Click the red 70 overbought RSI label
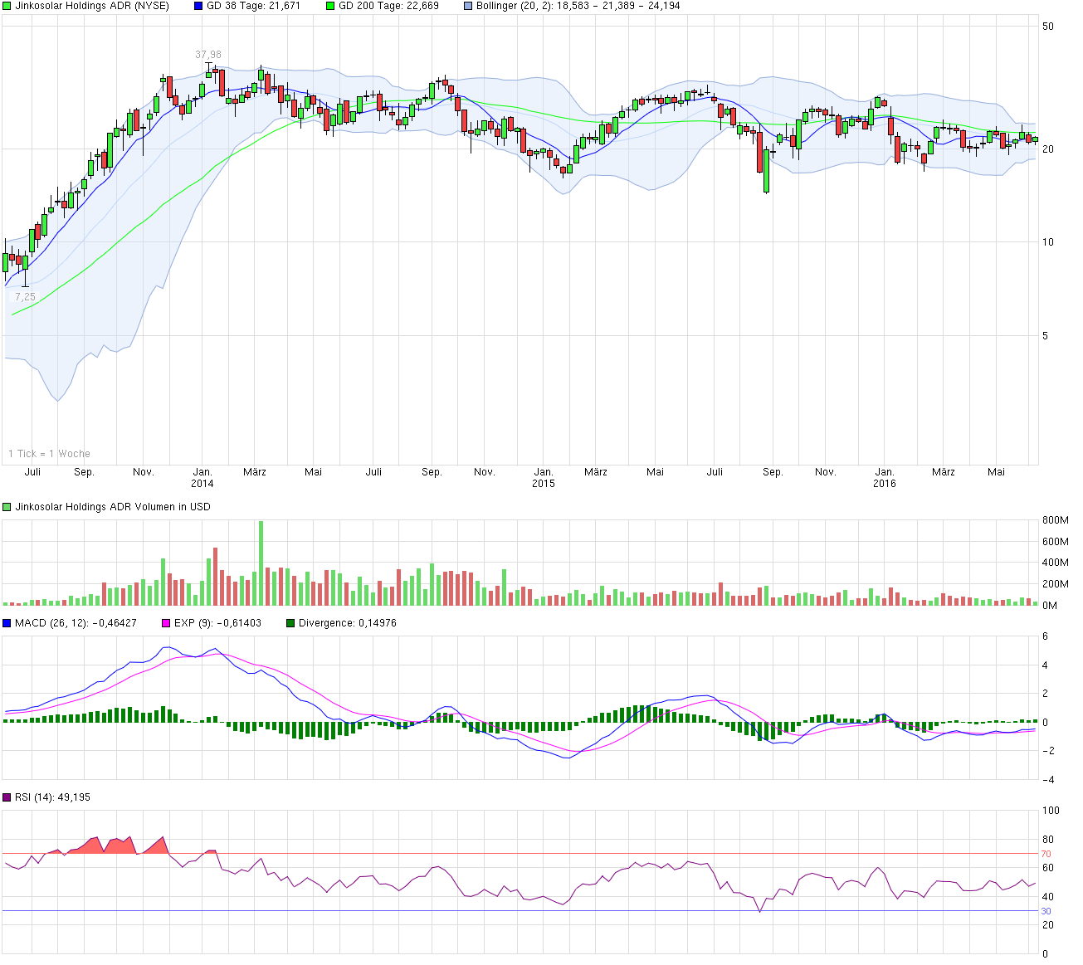The image size is (1083, 965). click(x=1046, y=854)
